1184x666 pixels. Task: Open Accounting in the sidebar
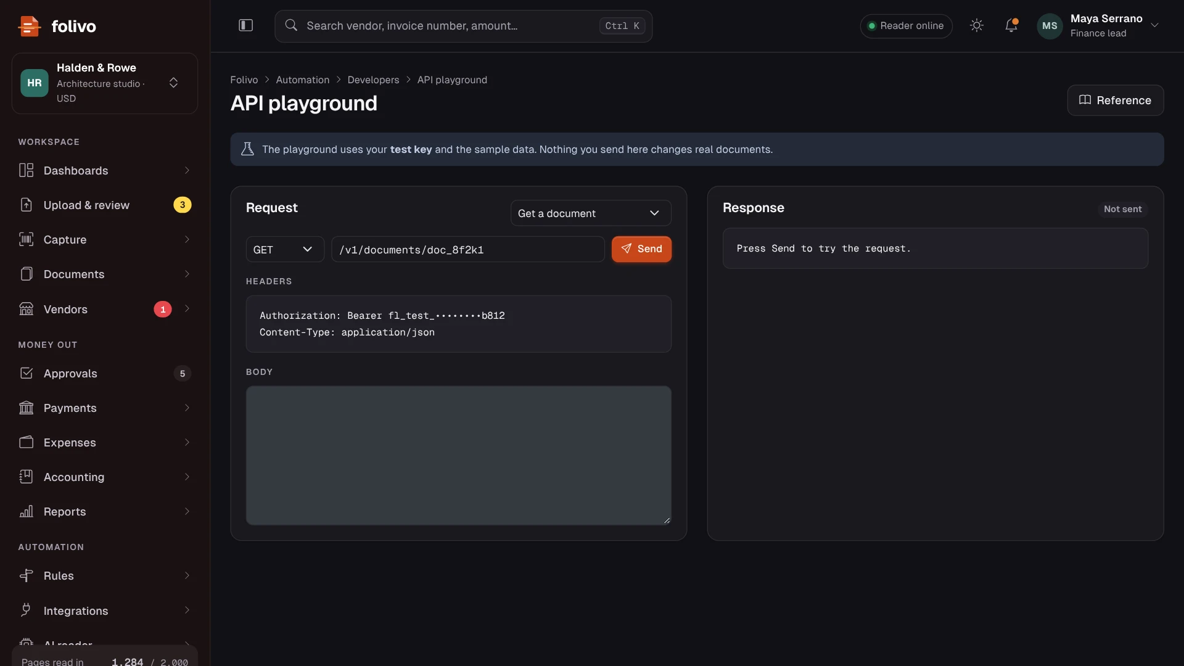coord(105,477)
